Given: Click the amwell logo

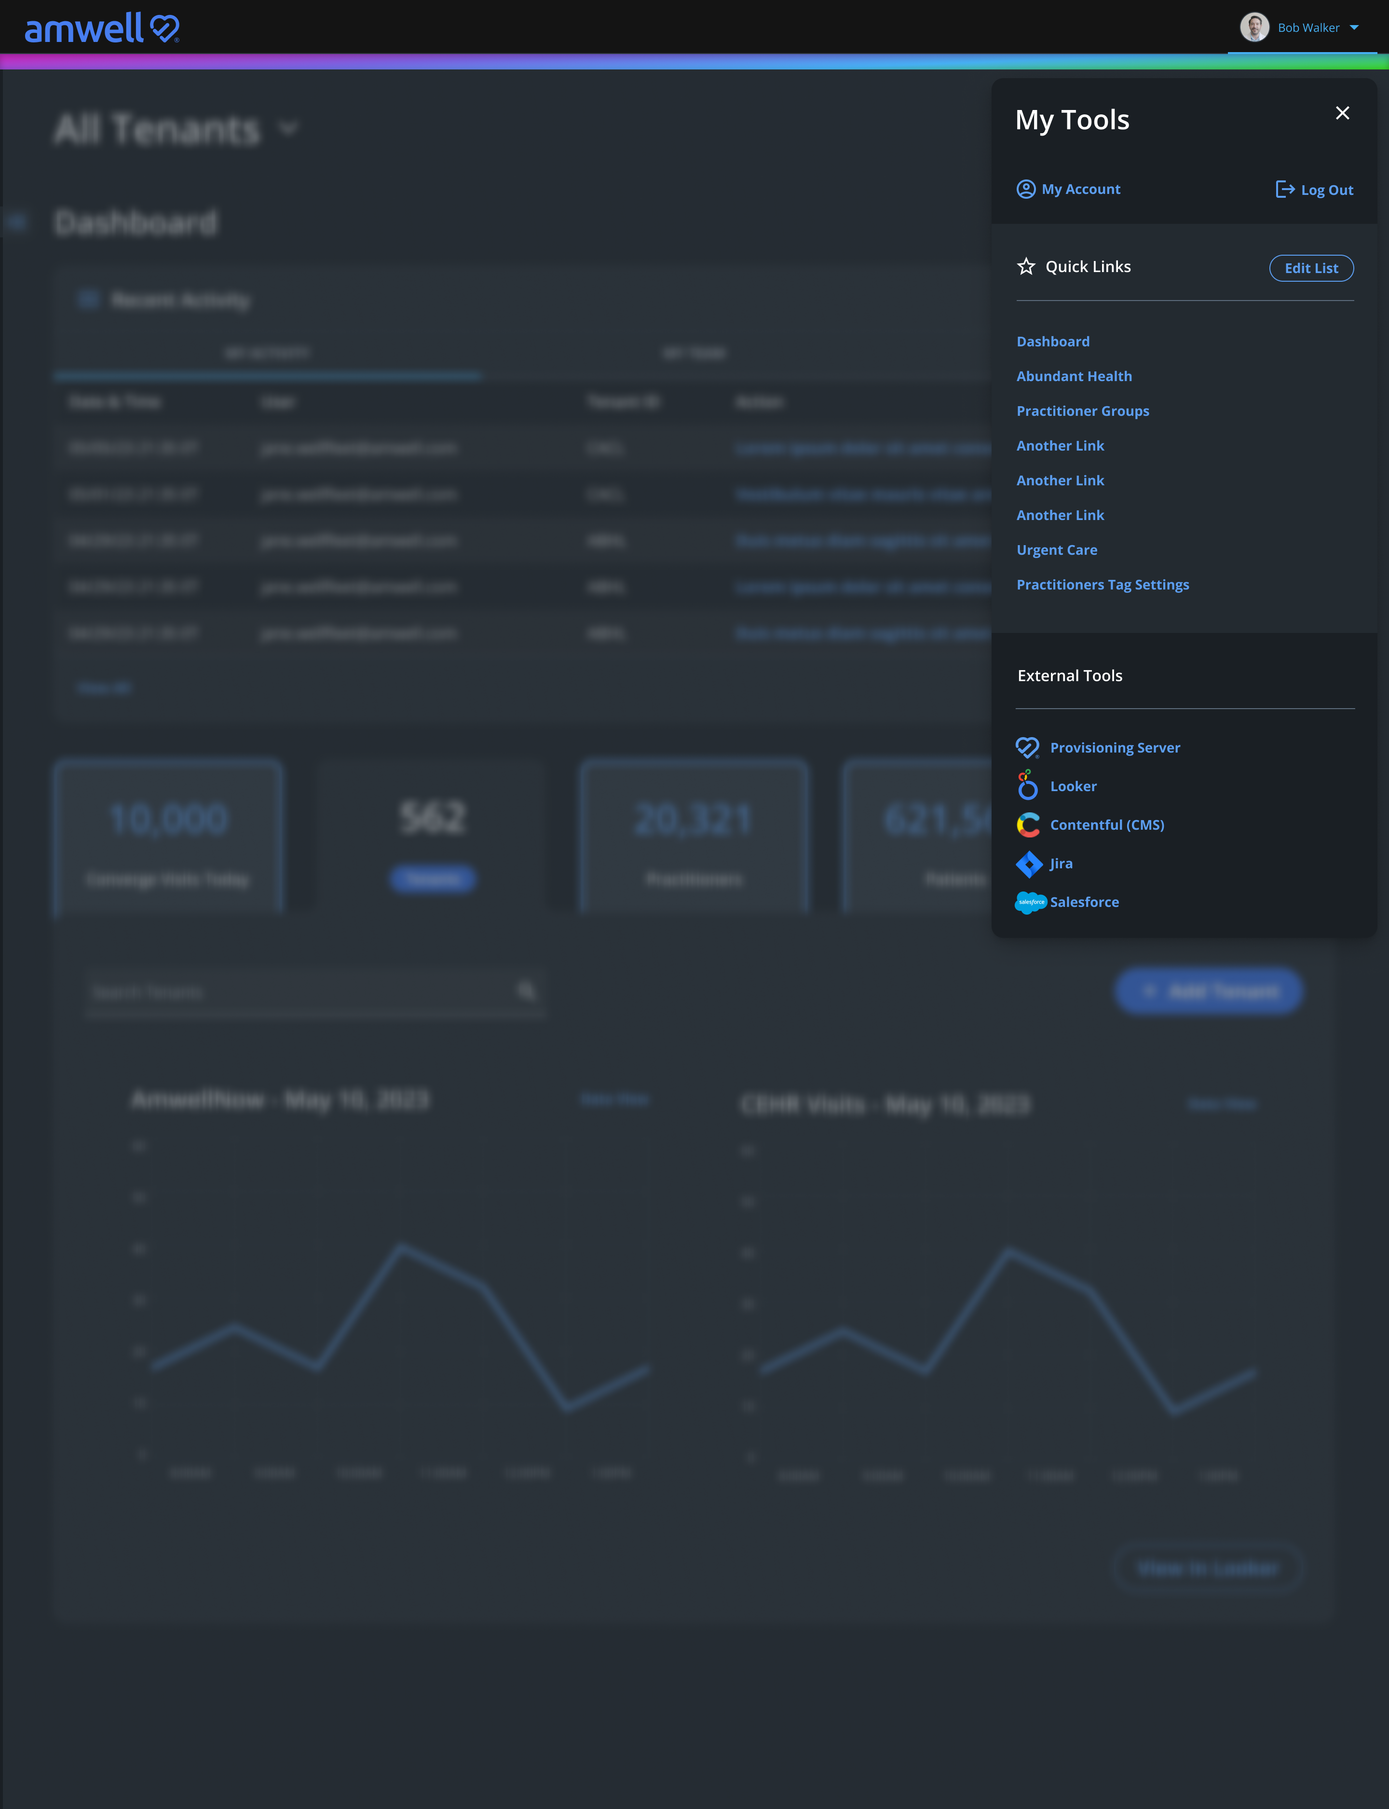Looking at the screenshot, I should click(102, 28).
